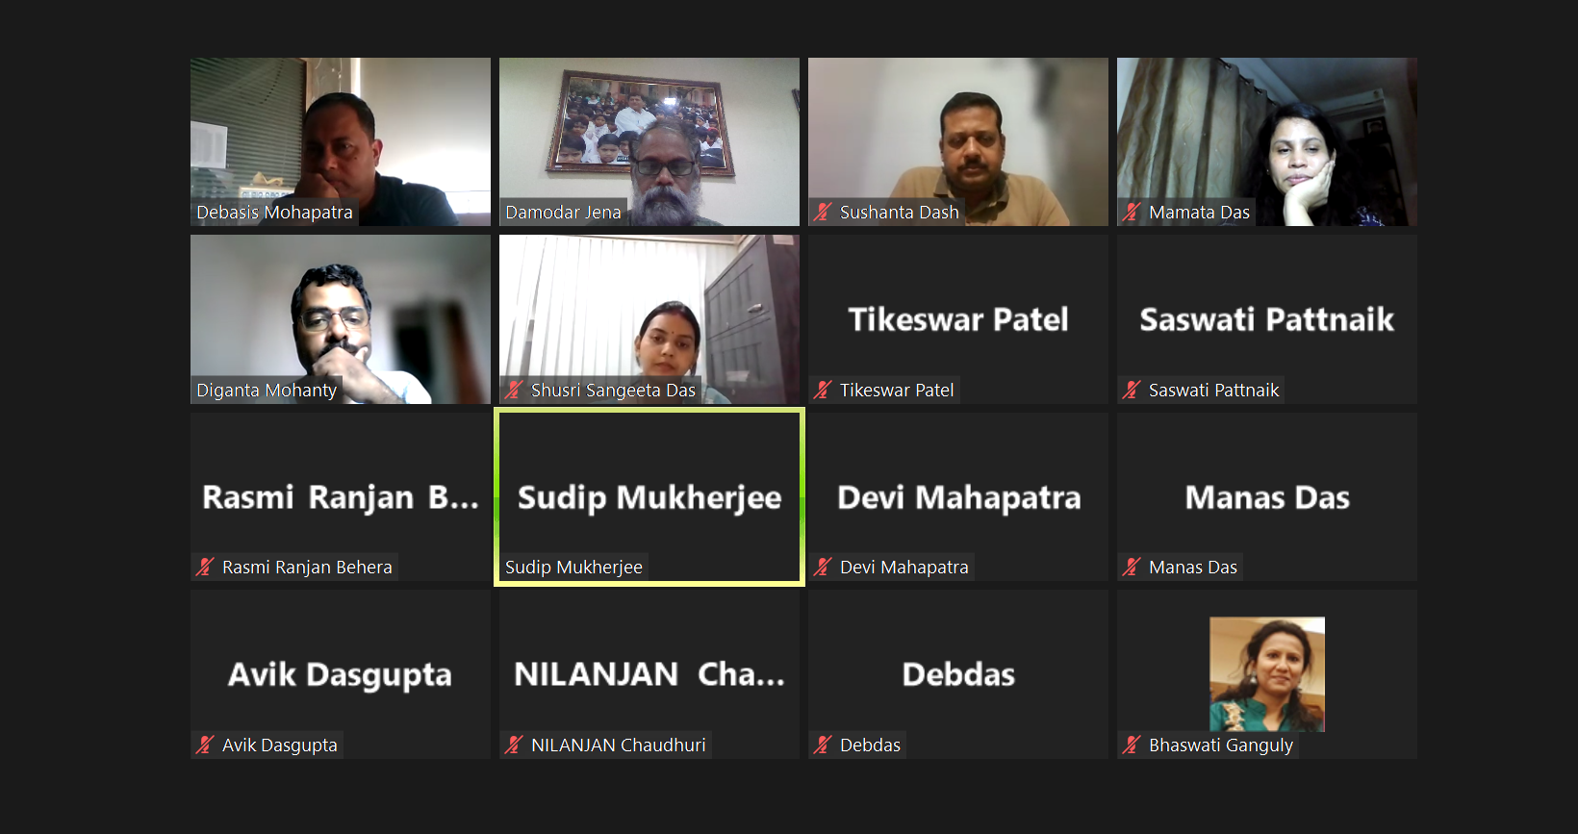The image size is (1578, 834).
Task: Click muted mic icon beside Sushanta Dash
Action: 823,212
